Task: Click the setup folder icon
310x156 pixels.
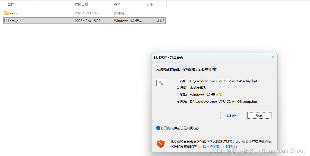Action: 7,13
